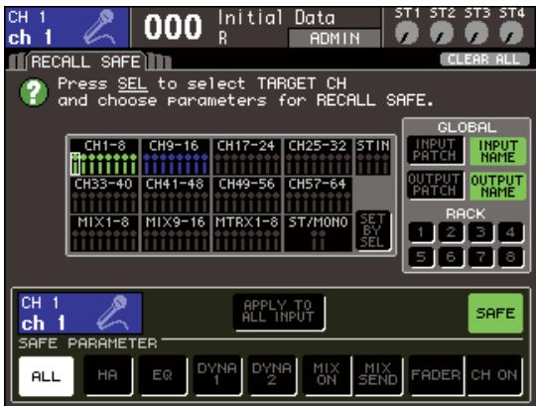The image size is (536, 406).
Task: Select the CH1-8 channel block
Action: (104, 157)
